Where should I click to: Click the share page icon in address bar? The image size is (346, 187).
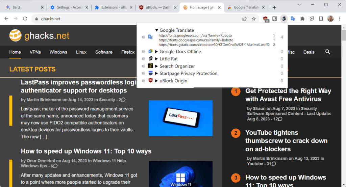pos(245,19)
